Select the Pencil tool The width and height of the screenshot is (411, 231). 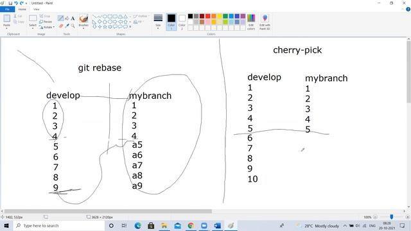(61, 18)
